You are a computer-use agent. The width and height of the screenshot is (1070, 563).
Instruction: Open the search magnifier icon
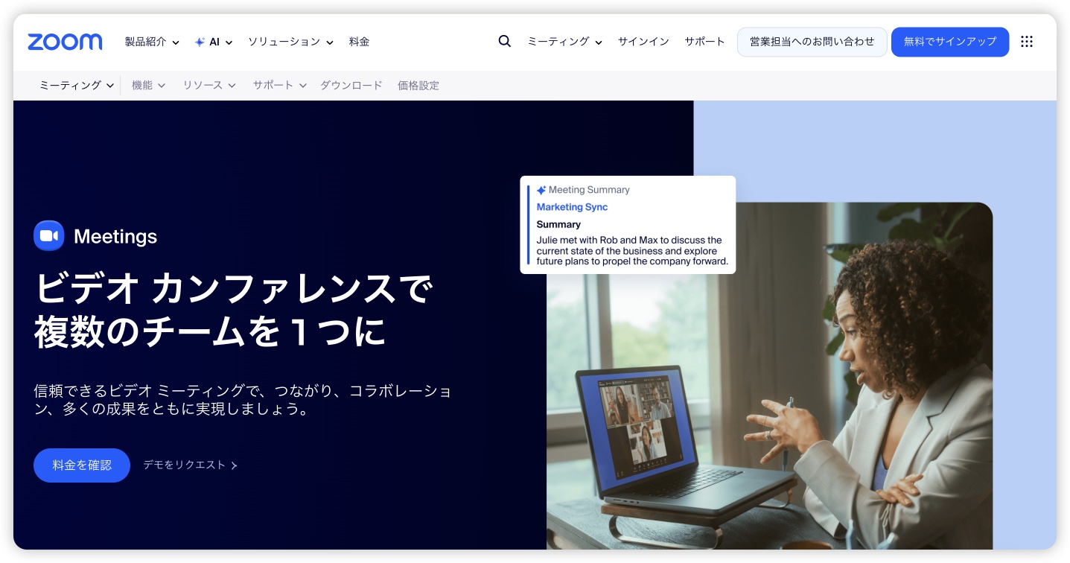coord(504,42)
